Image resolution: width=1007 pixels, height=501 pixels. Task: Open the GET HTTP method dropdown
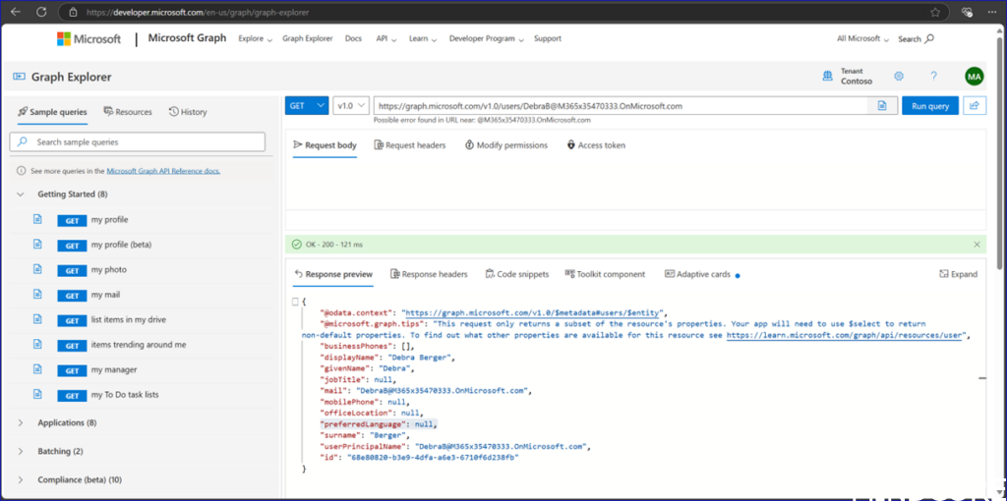(x=306, y=105)
